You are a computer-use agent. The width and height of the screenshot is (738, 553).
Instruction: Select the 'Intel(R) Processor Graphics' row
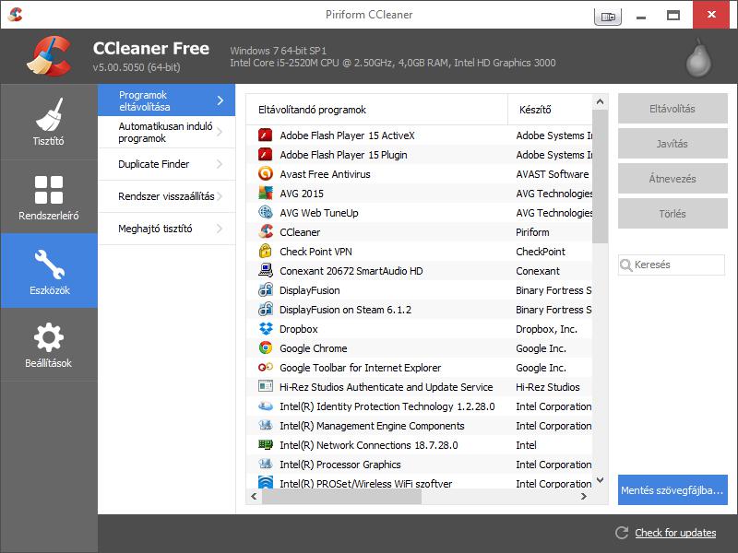(x=419, y=465)
